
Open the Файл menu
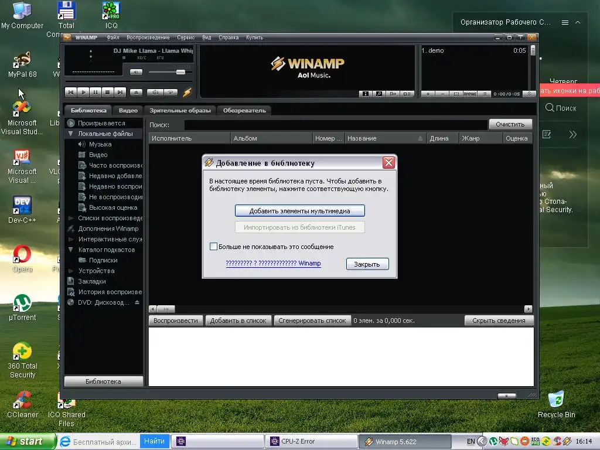pos(113,37)
